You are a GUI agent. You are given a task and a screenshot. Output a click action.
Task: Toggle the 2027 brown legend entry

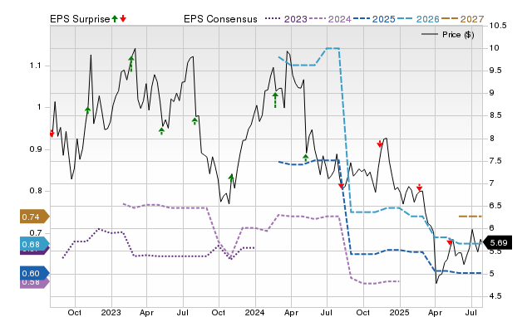tap(462, 19)
